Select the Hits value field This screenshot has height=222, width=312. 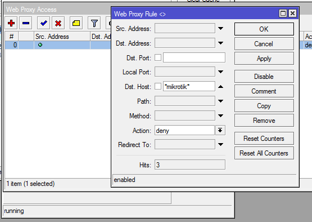[190, 165]
